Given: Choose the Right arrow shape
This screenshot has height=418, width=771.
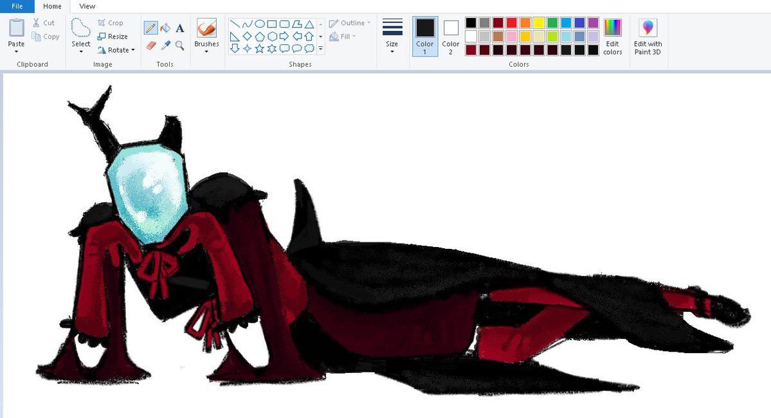Looking at the screenshot, I should tap(284, 36).
